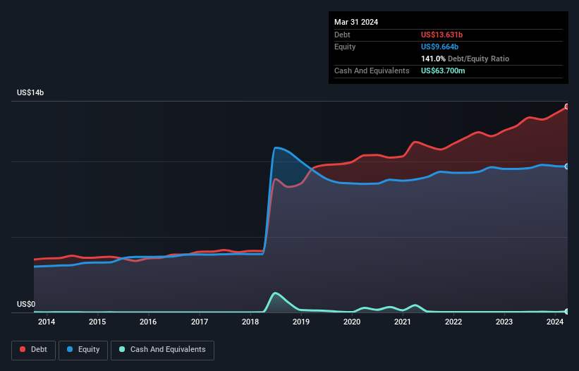This screenshot has height=371, width=579.
Task: Click the teal dot in Cash legend
Action: tap(122, 349)
